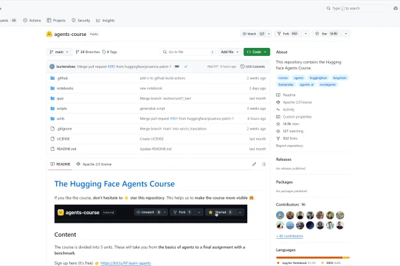Open the Packages heading
The height and width of the screenshot is (266, 400).
click(x=285, y=182)
